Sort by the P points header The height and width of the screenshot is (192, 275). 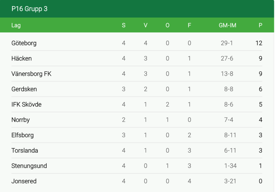point(260,26)
